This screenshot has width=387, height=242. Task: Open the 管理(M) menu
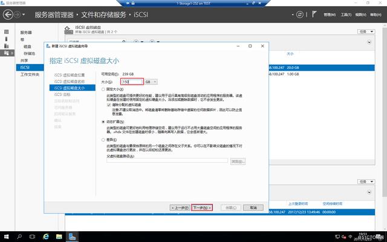[330, 15]
